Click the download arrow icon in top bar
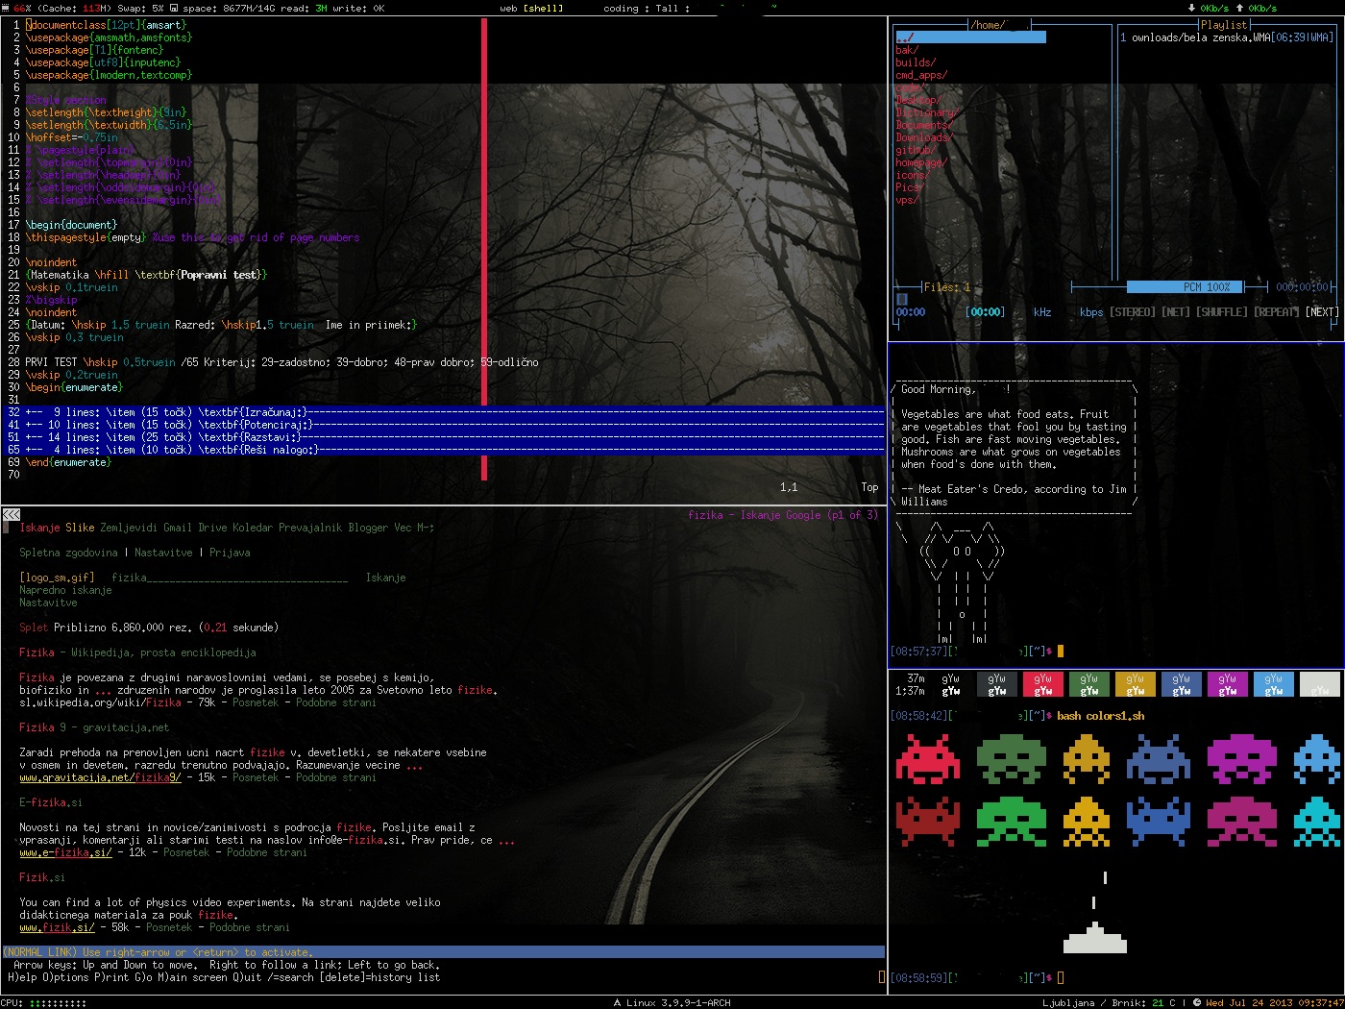This screenshot has height=1009, width=1345. pyautogui.click(x=1191, y=8)
